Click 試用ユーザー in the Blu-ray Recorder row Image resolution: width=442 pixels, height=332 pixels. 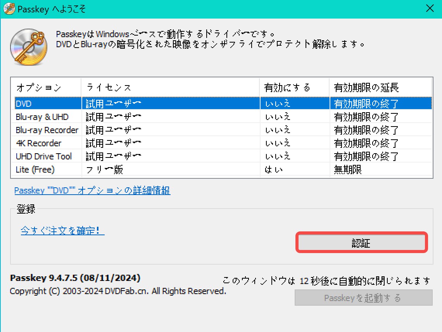point(113,130)
